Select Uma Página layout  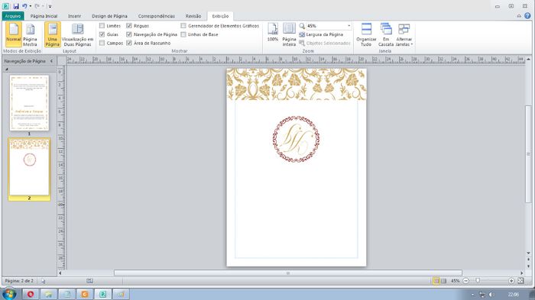pyautogui.click(x=53, y=34)
